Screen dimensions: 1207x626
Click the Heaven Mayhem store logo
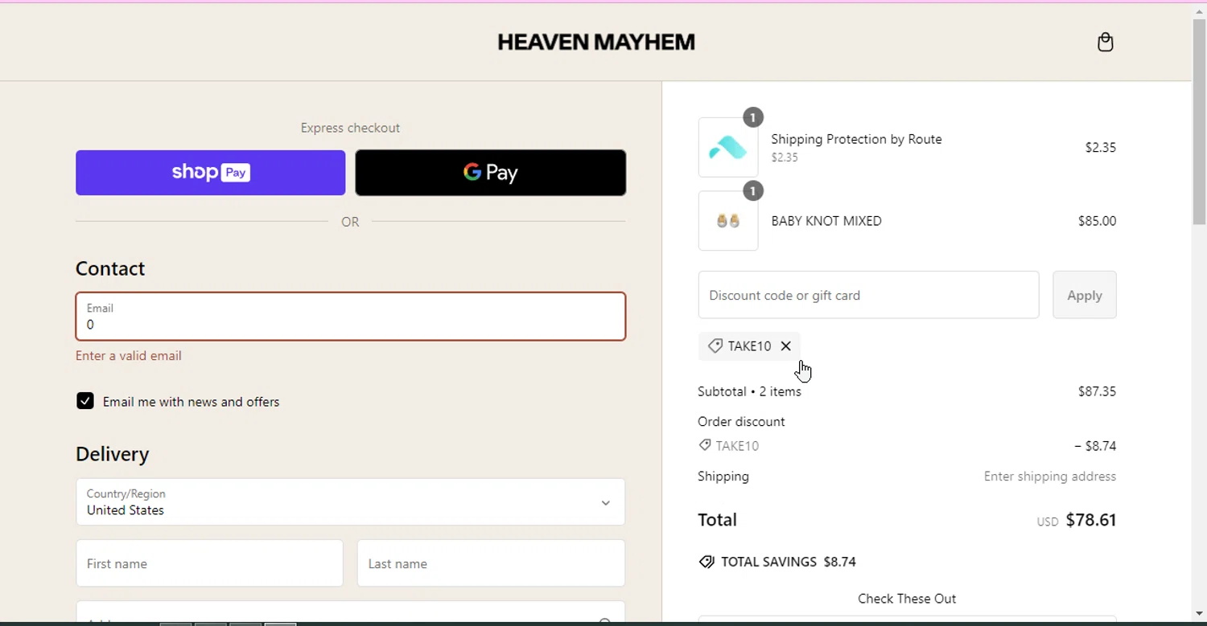pyautogui.click(x=596, y=42)
